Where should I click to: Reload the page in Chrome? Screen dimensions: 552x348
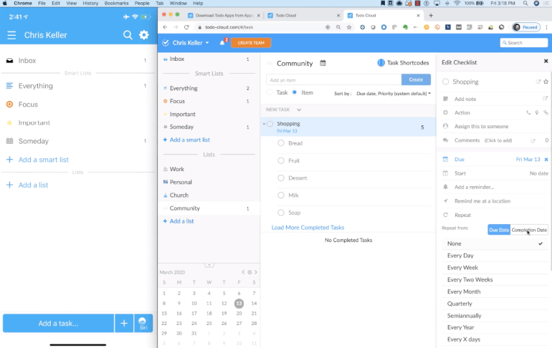point(186,27)
